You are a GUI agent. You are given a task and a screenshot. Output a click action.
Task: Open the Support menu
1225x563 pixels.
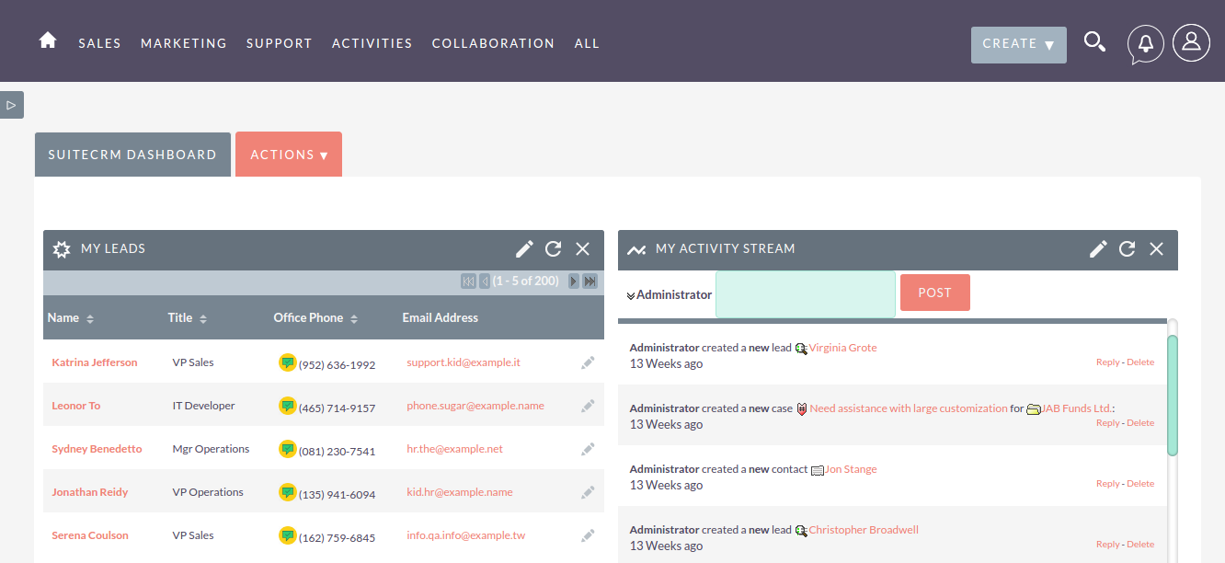pos(280,43)
